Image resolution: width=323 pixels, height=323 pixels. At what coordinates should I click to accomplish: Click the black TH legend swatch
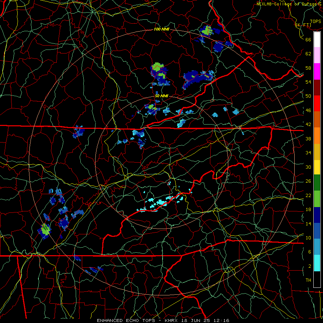[317, 279]
